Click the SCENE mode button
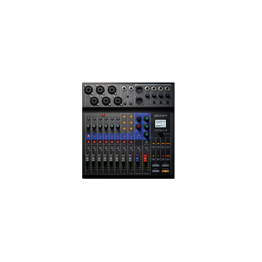The height and width of the screenshot is (262, 262). (x=156, y=171)
